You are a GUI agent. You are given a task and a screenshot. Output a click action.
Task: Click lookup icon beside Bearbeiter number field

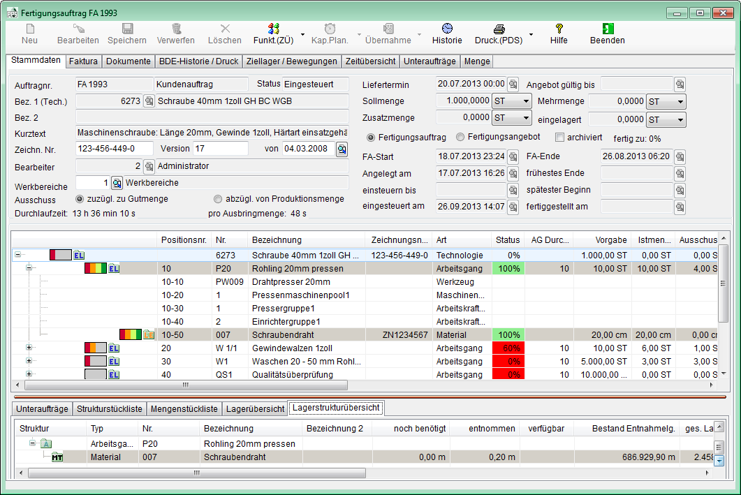149,167
